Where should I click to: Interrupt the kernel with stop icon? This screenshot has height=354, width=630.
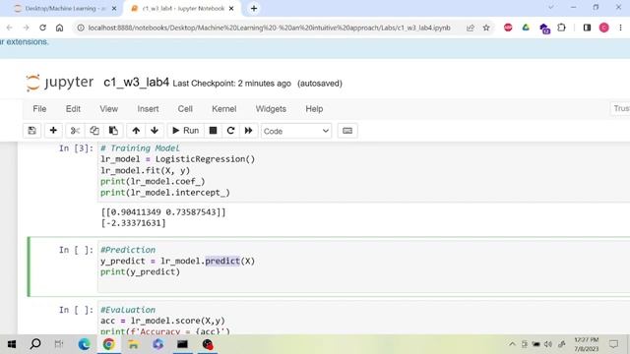(213, 131)
